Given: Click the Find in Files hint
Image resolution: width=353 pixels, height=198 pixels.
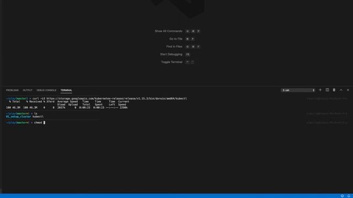Looking at the screenshot, I should (174, 47).
